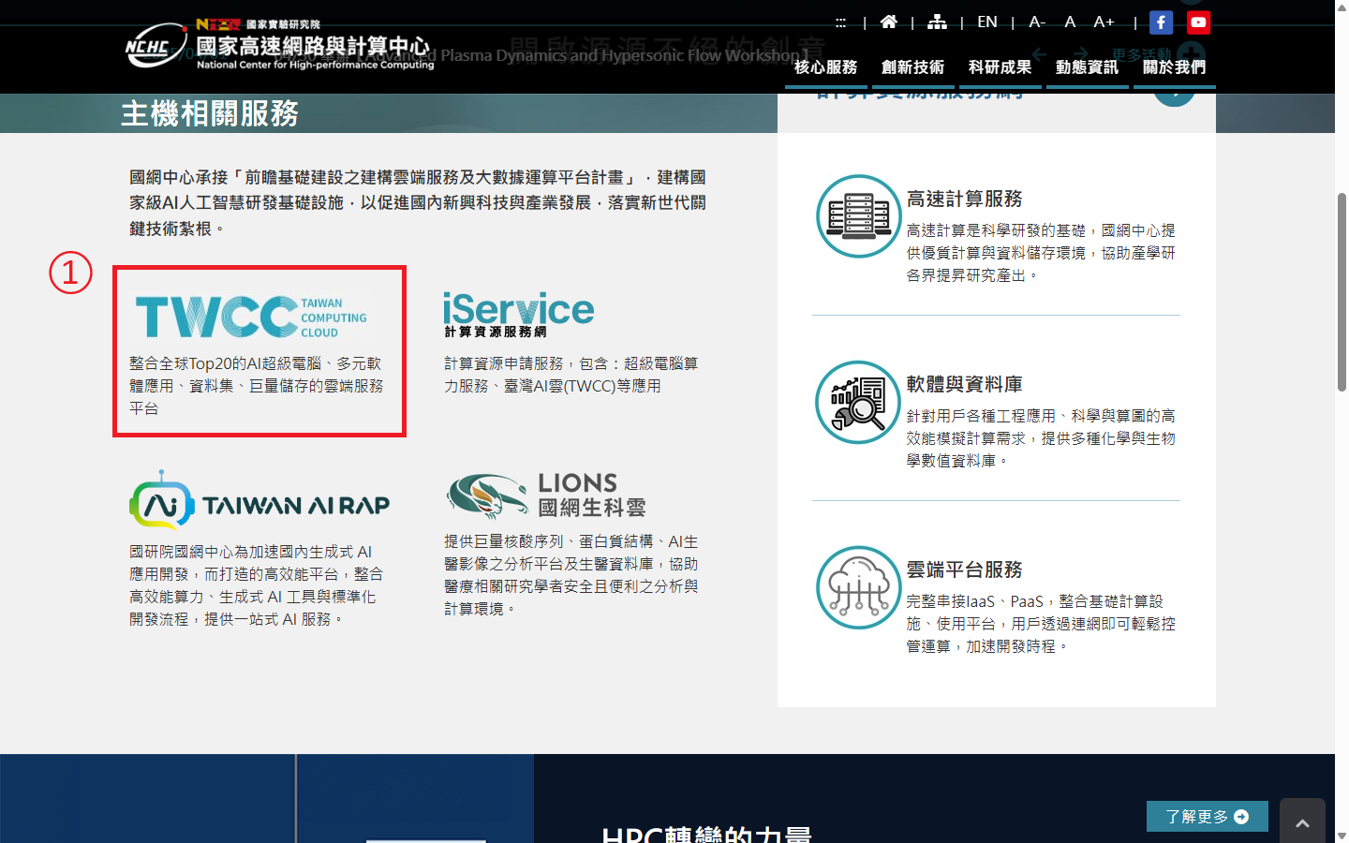Open the 核心服務 menu
Viewport: 1349px width, 843px height.
pos(825,67)
